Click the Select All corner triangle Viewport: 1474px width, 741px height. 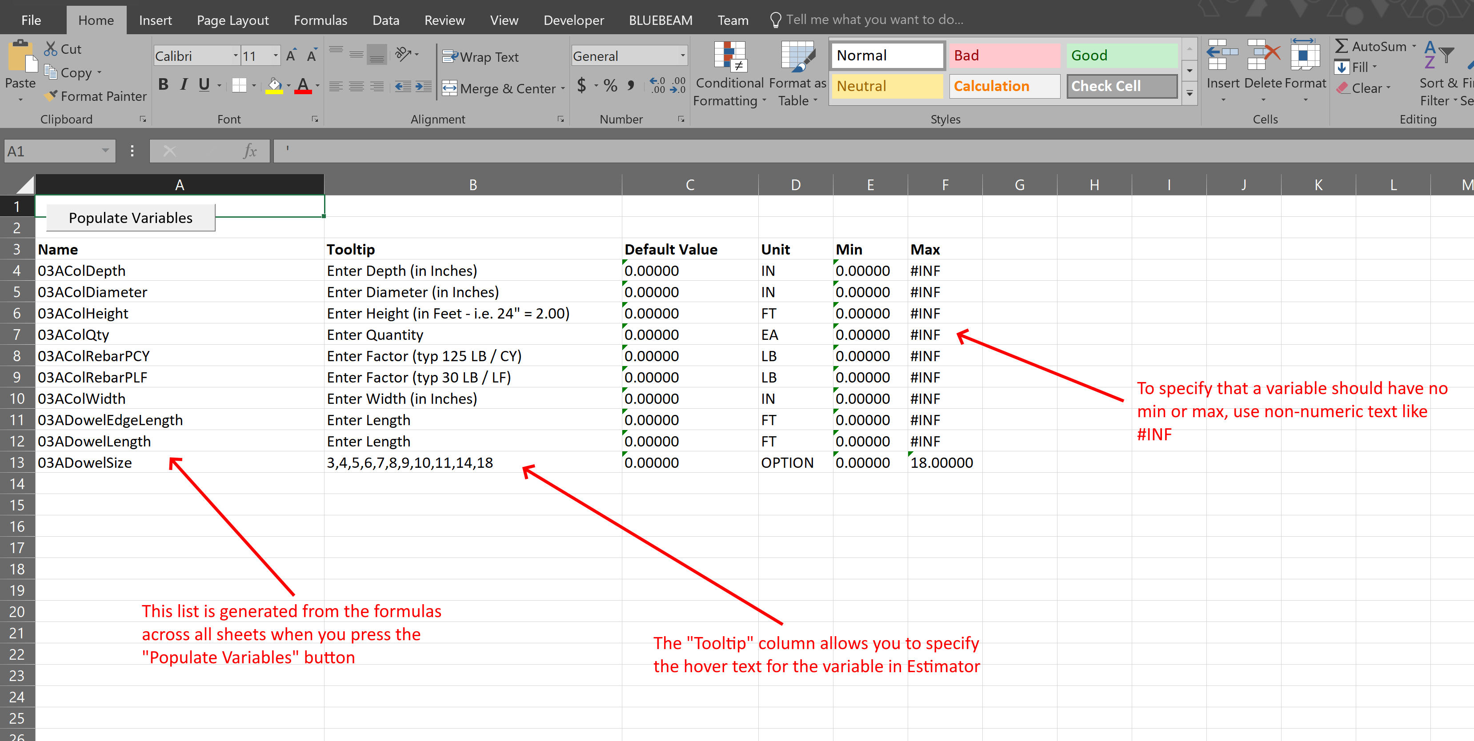[x=24, y=185]
